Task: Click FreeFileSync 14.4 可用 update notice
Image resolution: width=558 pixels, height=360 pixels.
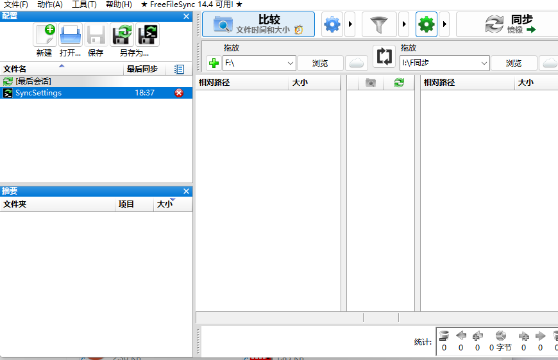Action: (x=192, y=4)
